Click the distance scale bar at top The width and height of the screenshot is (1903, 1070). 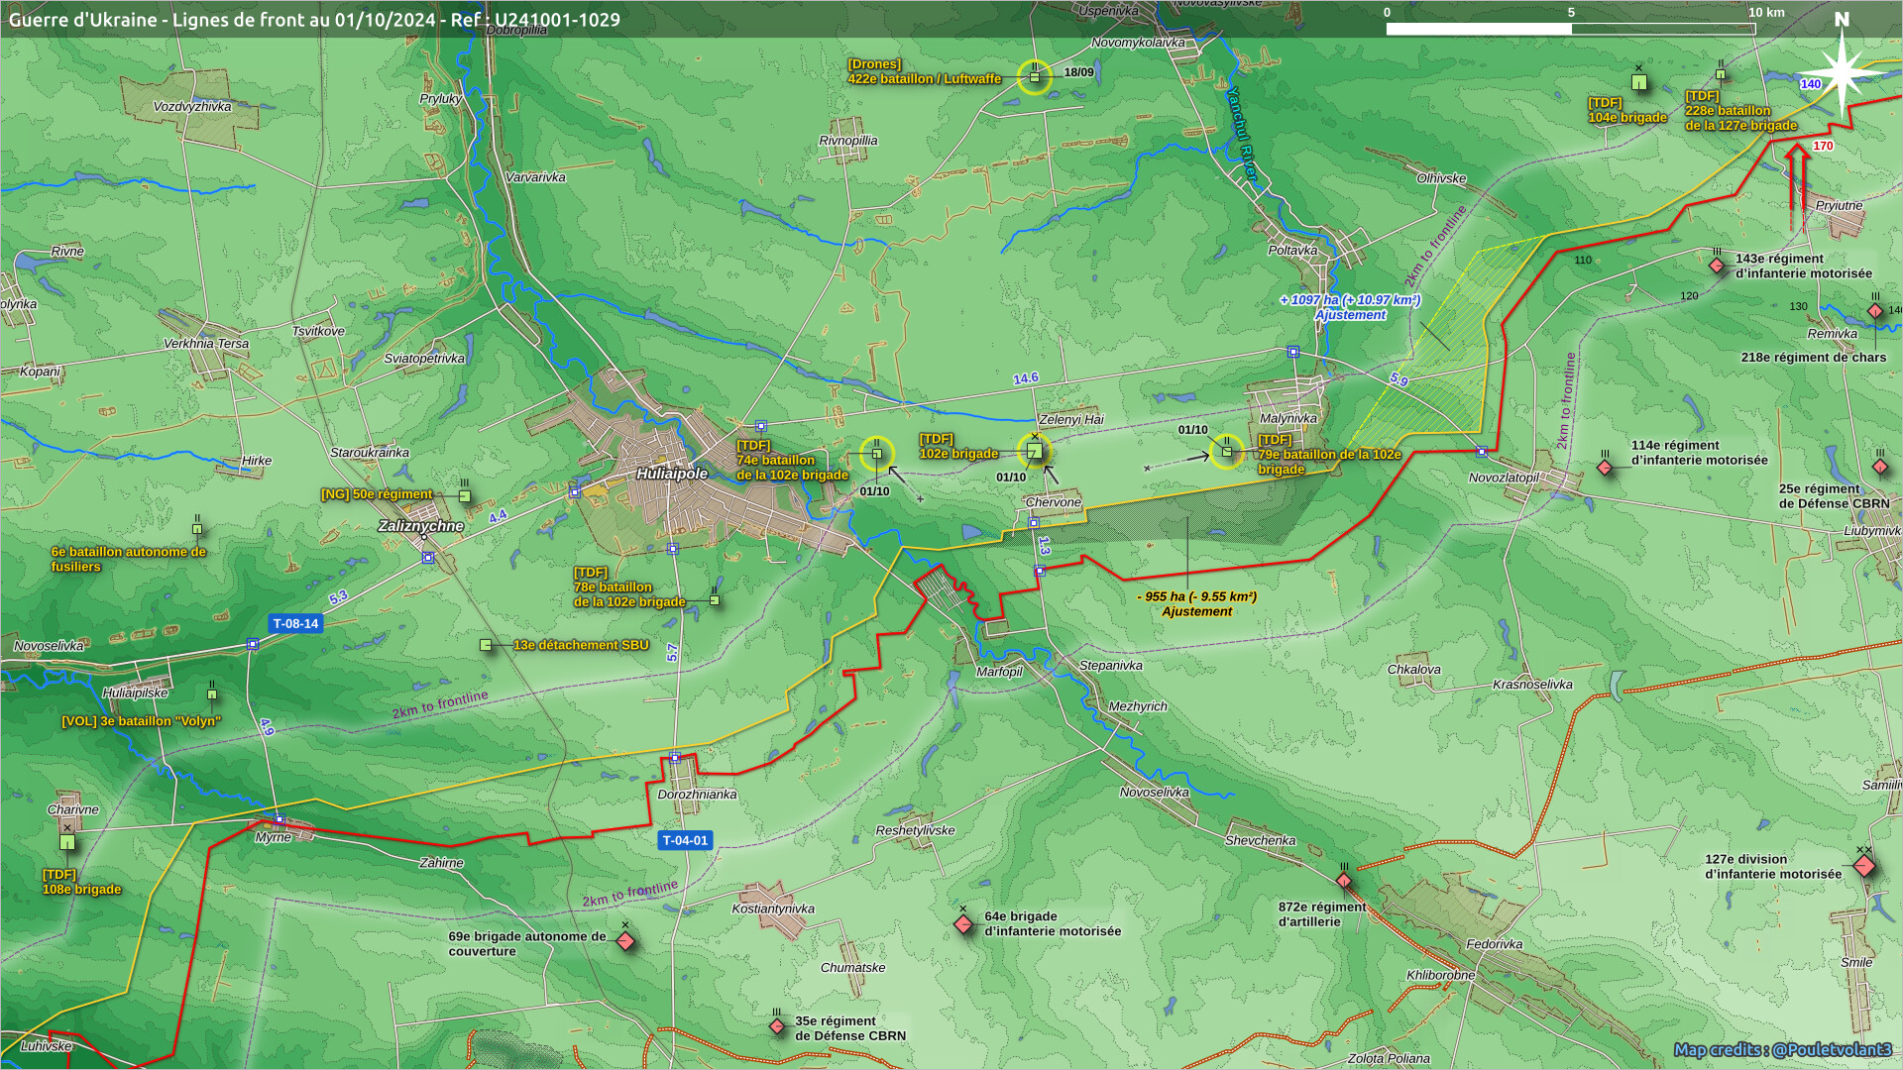coord(1570,28)
